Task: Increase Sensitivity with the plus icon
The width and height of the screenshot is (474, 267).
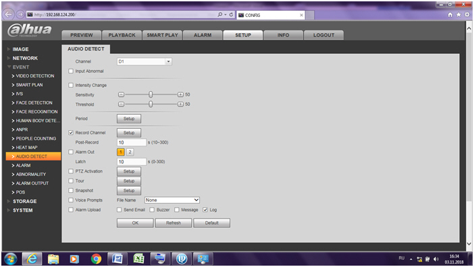Action: [x=180, y=94]
